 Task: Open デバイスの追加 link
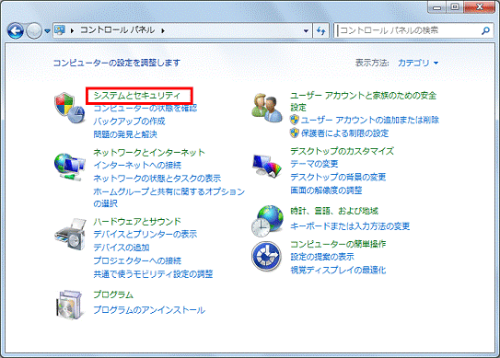click(122, 248)
